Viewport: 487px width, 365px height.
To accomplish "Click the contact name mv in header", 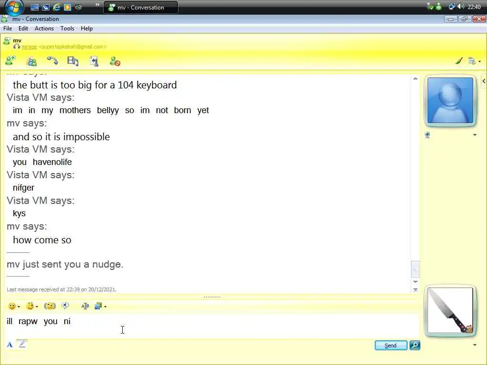I will click(17, 40).
